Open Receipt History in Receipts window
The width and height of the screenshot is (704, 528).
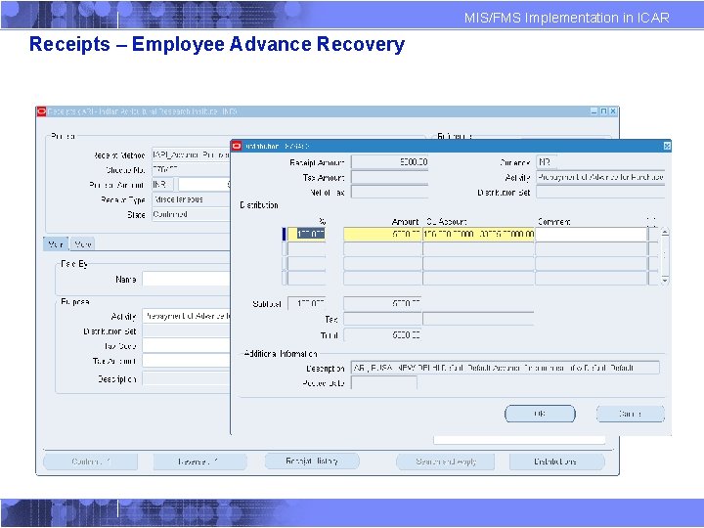[312, 462]
